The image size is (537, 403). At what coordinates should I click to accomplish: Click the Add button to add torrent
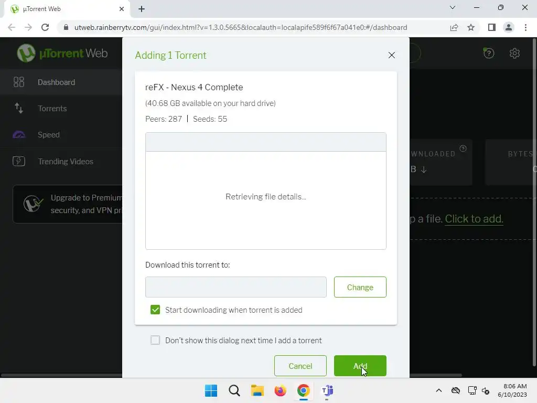point(360,366)
